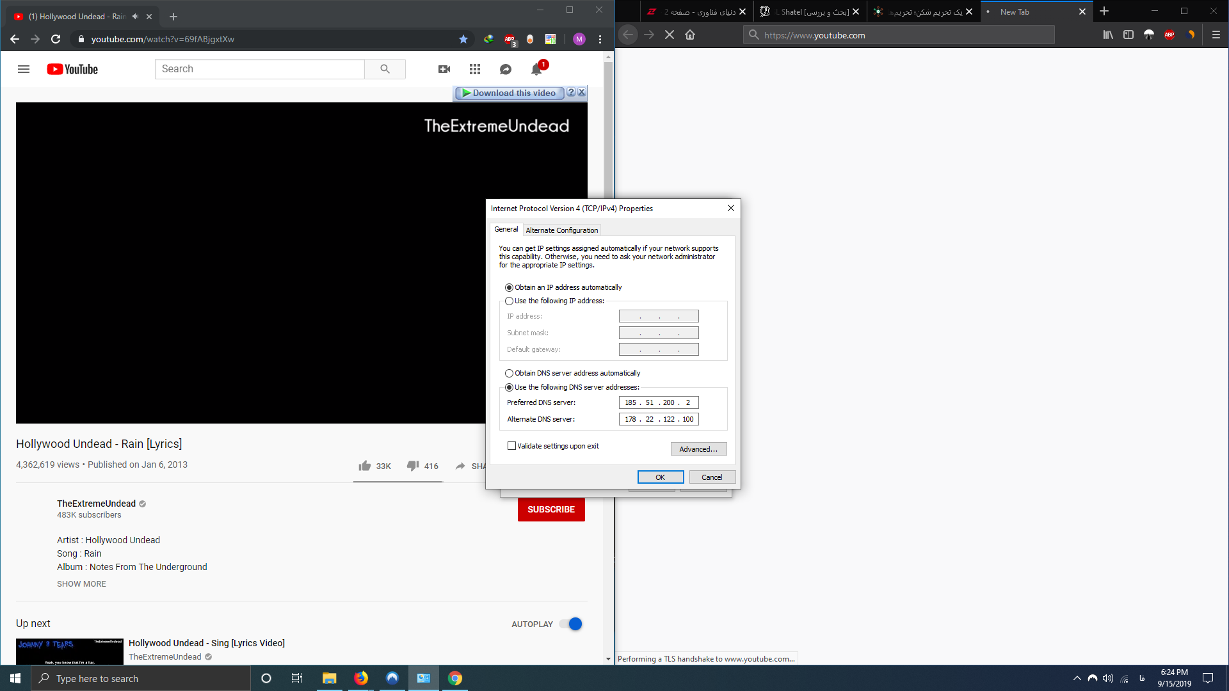Select Obtain an IP address automatically

pos(563,287)
